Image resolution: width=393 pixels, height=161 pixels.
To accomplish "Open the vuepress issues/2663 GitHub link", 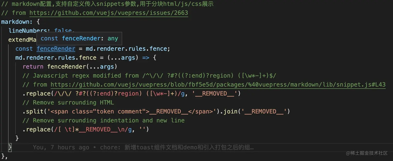I will coord(109,13).
